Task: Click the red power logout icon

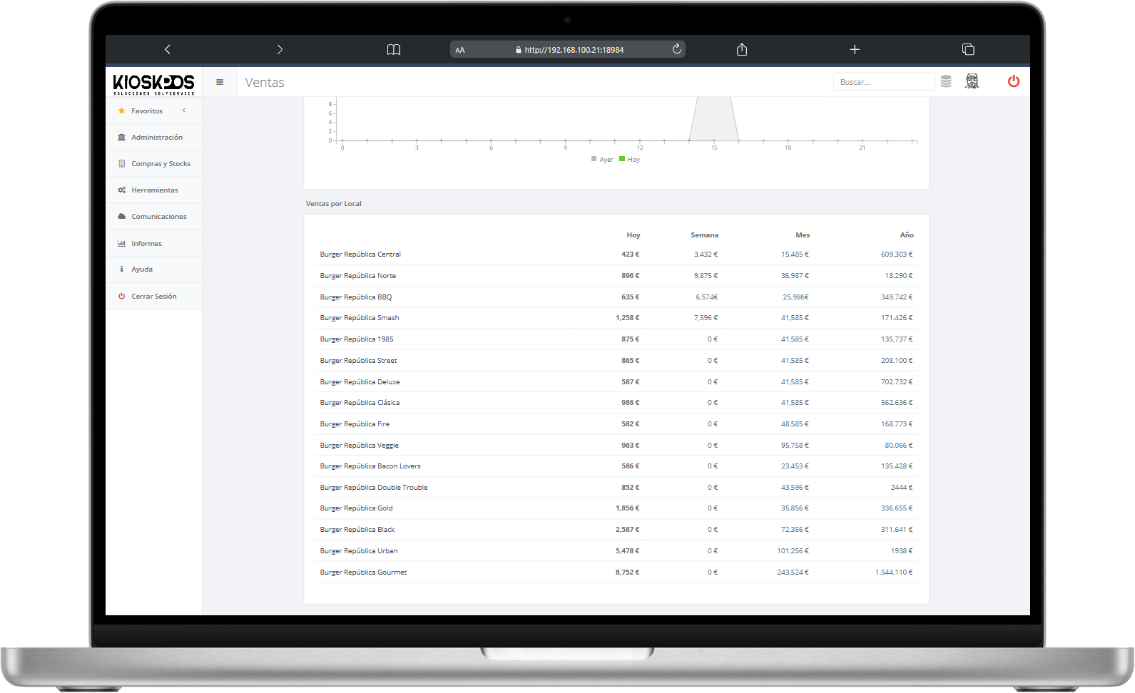Action: point(1013,81)
